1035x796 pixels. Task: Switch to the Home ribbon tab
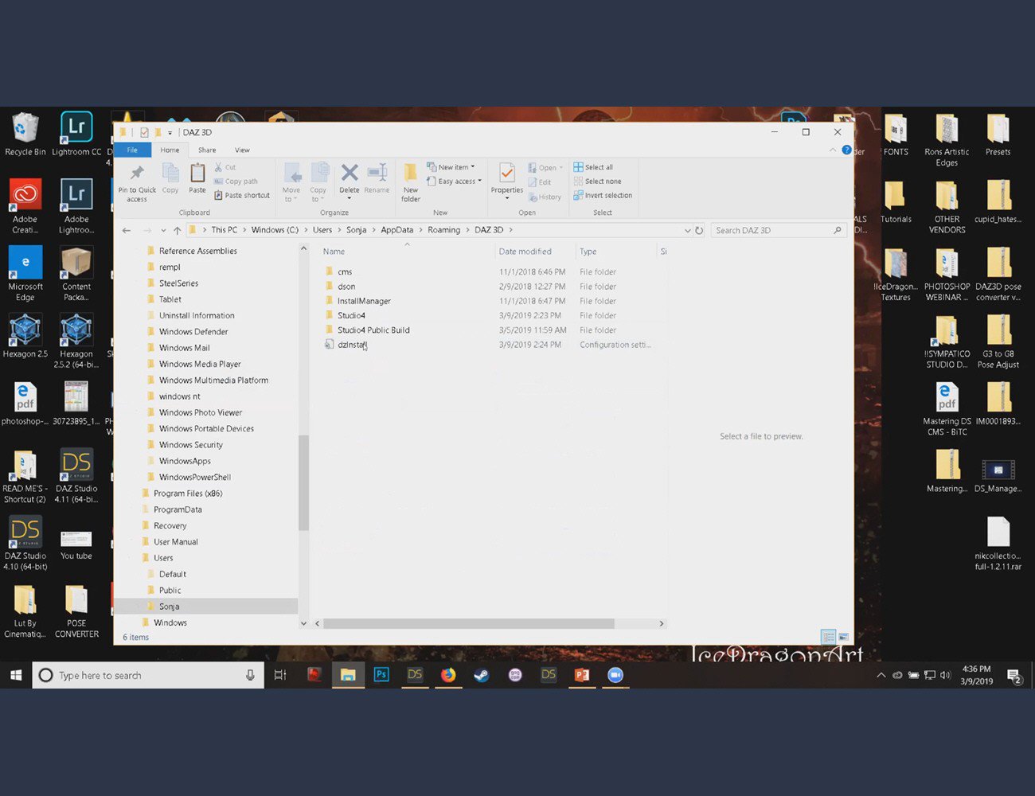(x=170, y=150)
